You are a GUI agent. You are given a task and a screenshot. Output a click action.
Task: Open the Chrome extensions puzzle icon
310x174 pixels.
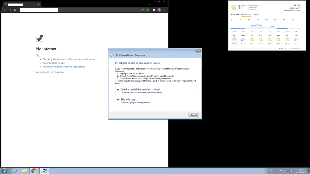pos(154,10)
